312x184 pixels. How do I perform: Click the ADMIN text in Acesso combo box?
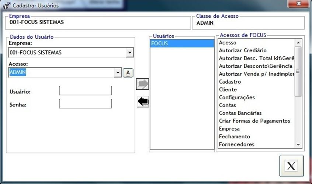point(18,72)
